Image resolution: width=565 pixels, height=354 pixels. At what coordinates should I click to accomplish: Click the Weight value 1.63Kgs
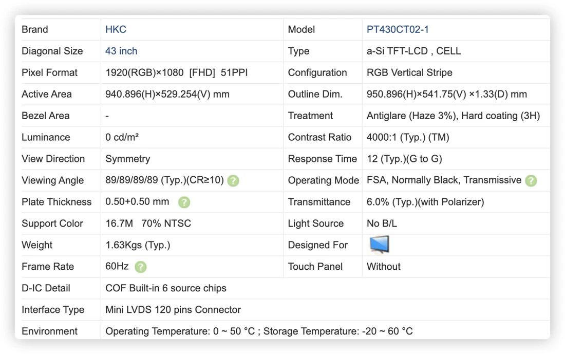coord(138,245)
